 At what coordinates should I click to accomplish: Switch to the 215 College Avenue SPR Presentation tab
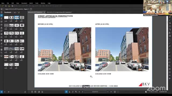pos(59,12)
